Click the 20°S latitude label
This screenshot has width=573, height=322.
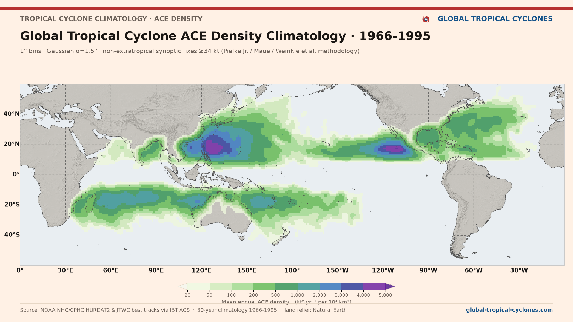(12, 205)
